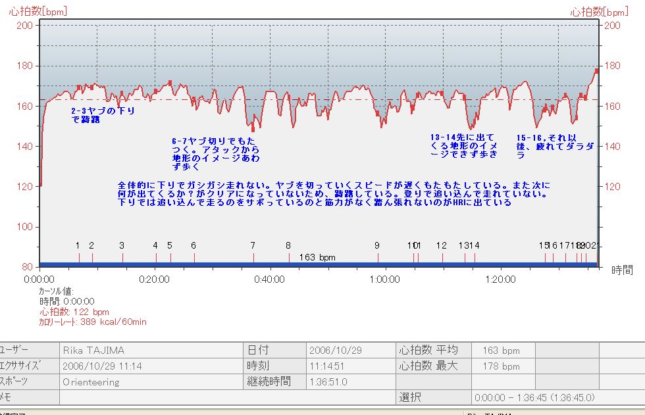
Task: Choose lap marker 5 on the timeline
Action: click(170, 246)
